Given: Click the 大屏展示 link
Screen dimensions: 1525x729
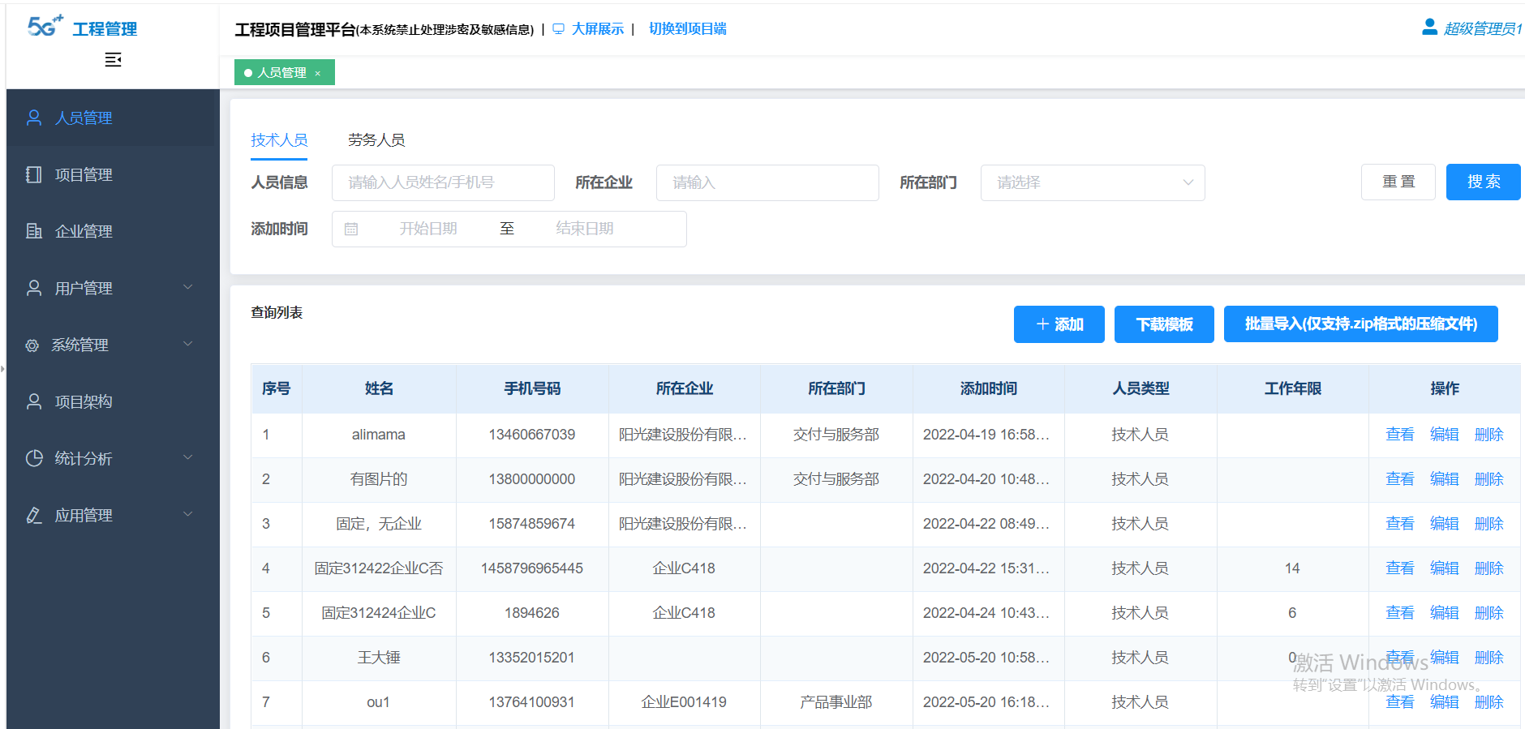Looking at the screenshot, I should tap(598, 29).
